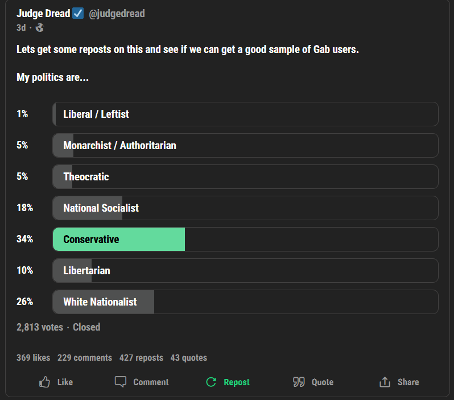454x400 pixels.
Task: Select the Theocratic poll option
Action: pyautogui.click(x=245, y=177)
